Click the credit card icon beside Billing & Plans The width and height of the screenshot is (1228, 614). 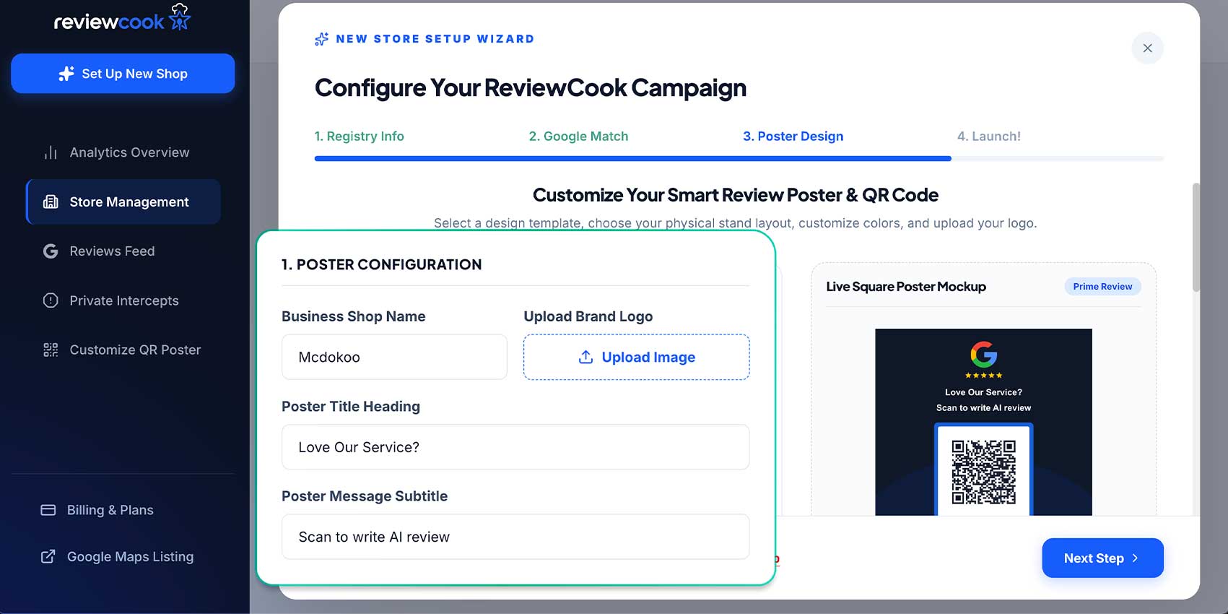(x=48, y=510)
